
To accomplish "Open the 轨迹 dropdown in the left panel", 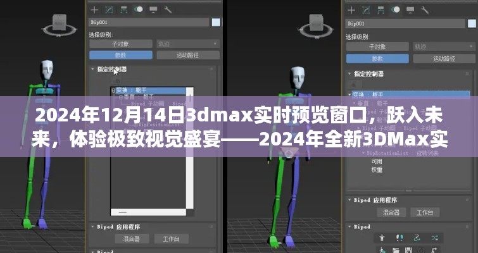I will pyautogui.click(x=188, y=44).
